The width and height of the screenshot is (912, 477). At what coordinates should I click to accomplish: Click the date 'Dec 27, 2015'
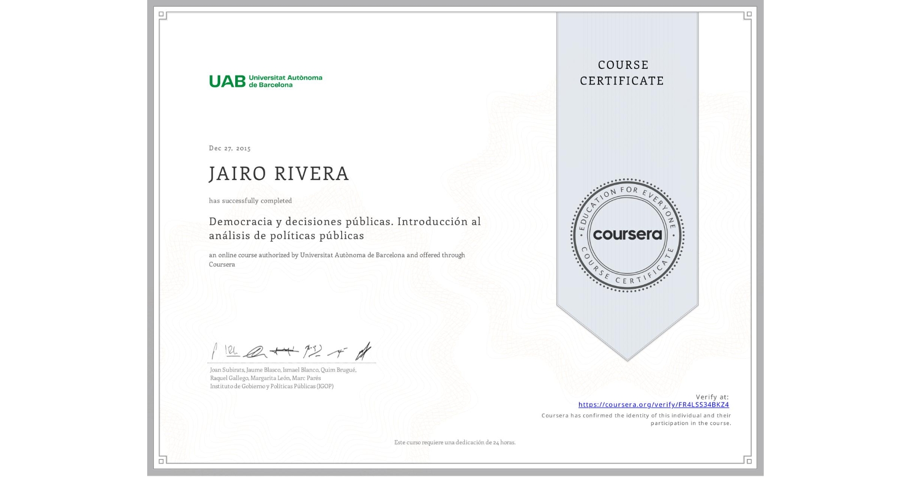coord(230,148)
